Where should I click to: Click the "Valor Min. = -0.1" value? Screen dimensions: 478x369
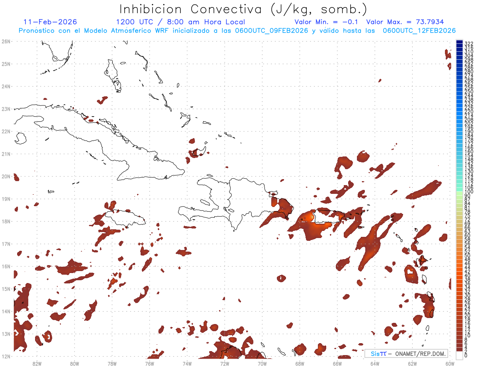[x=327, y=22]
